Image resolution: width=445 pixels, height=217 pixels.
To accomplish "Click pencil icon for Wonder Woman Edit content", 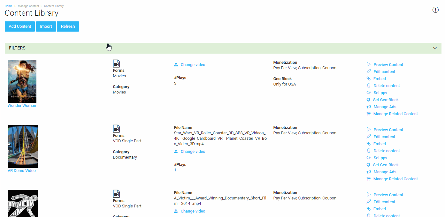I will [x=369, y=71].
